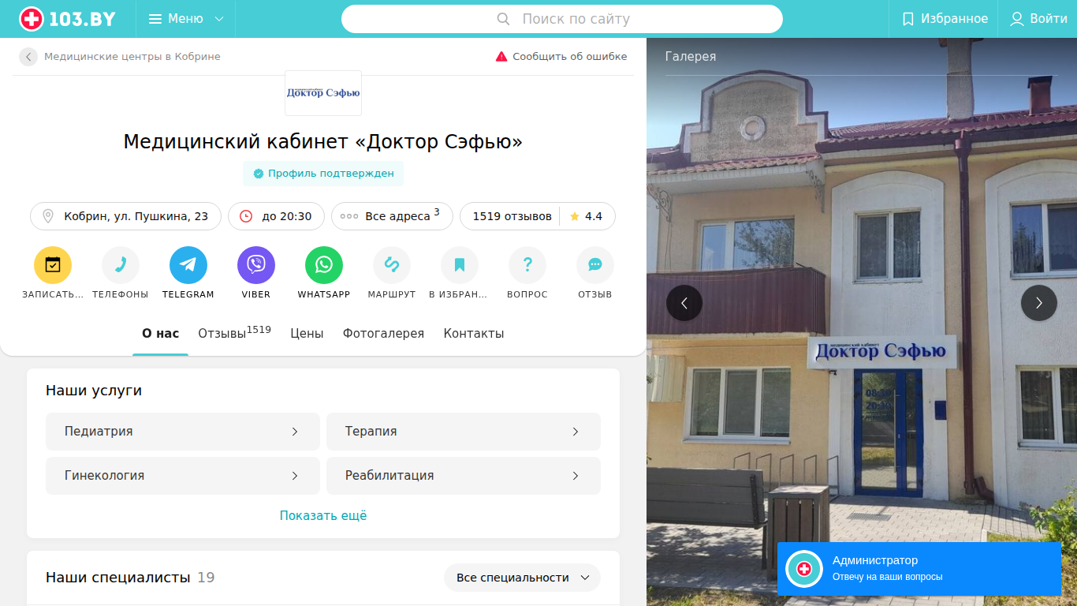Show next gallery photo
The image size is (1077, 606).
[x=1039, y=303]
